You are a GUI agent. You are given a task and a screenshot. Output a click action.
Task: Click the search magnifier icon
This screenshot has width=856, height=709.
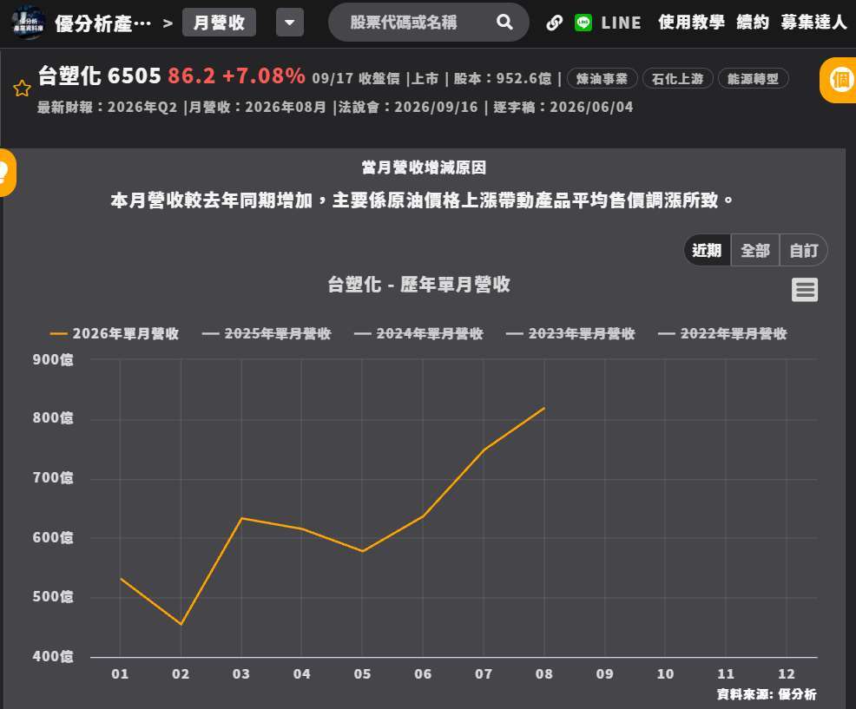504,23
